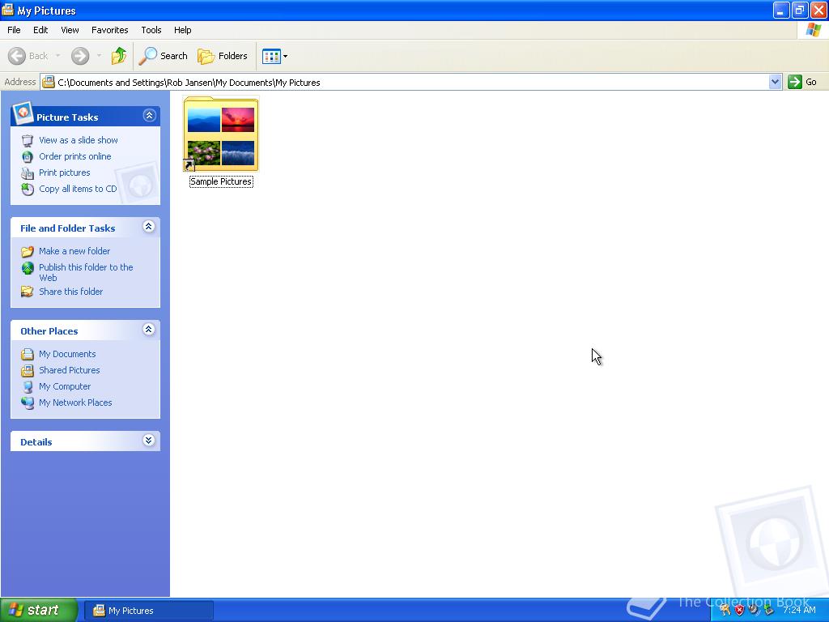The width and height of the screenshot is (829, 622).
Task: Click Publish this folder to the Web
Action: point(86,272)
